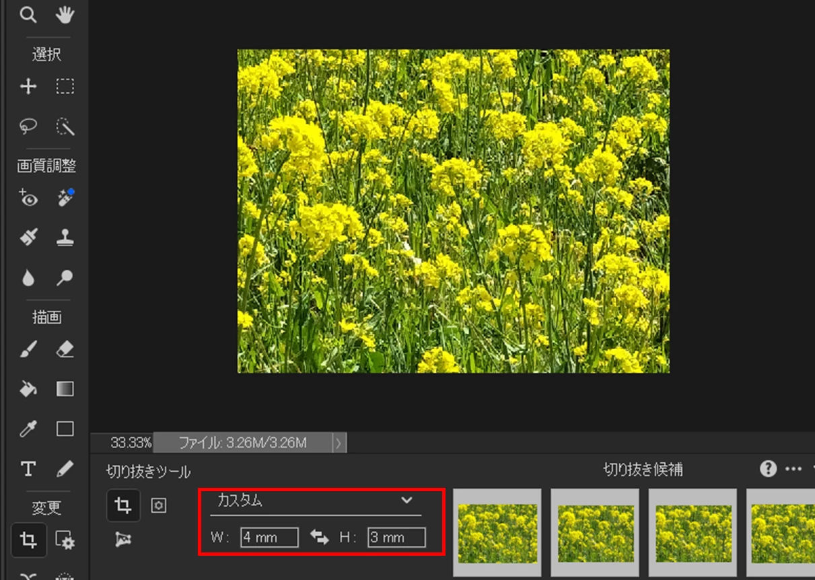Screen dimensions: 815x580
Task: Select the Sponge tool
Action: [x=65, y=277]
